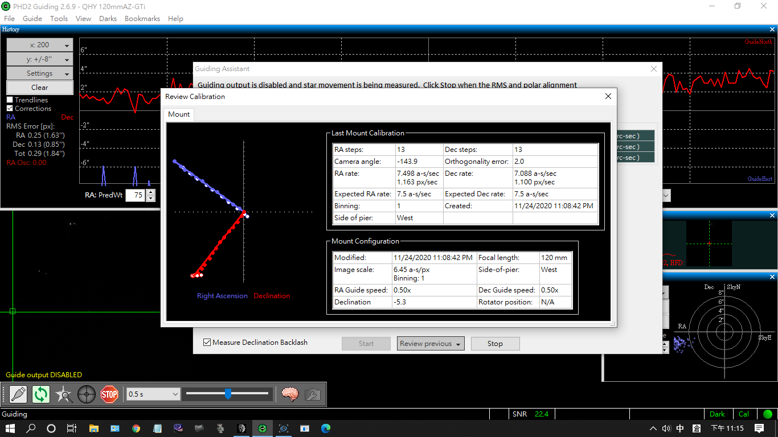This screenshot has height=437, width=778.
Task: Close the Review Calibration dialog
Action: pos(608,96)
